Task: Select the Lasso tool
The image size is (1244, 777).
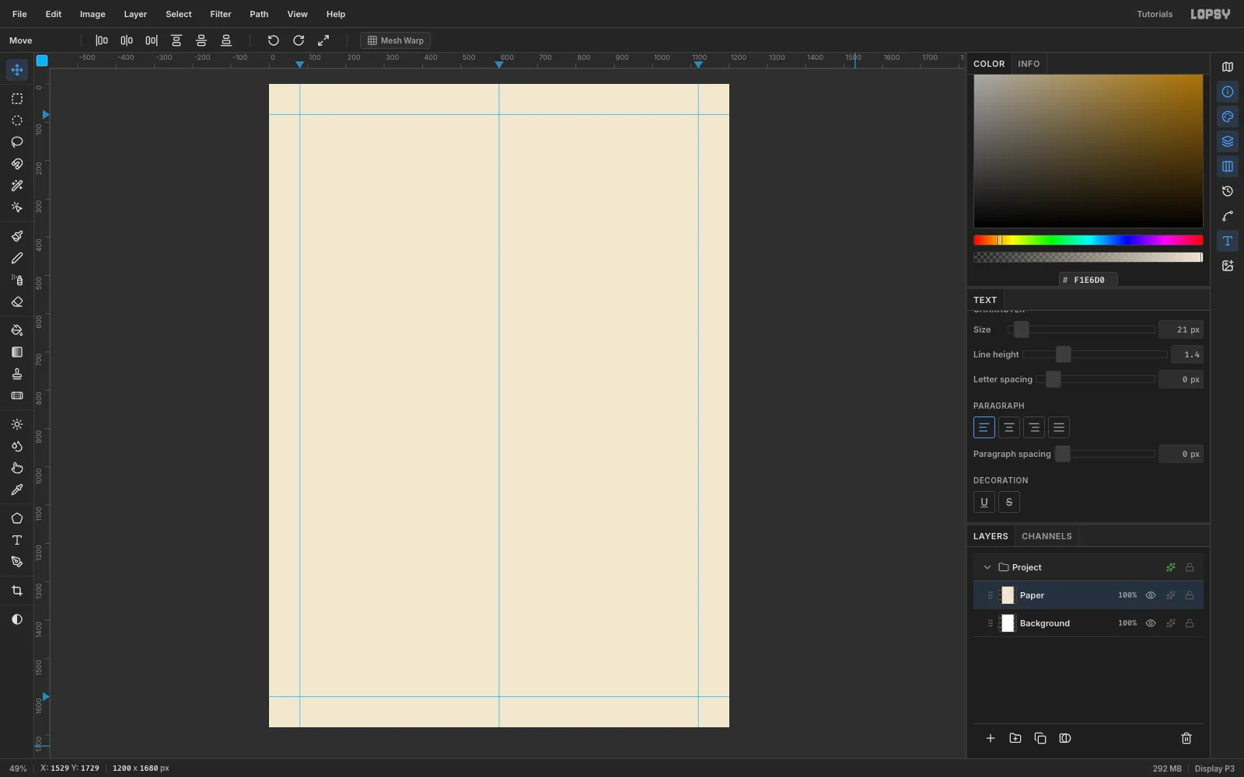Action: [x=17, y=142]
